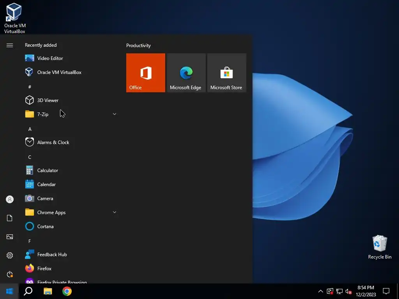The height and width of the screenshot is (299, 399).
Task: Click the Show desktop sliver on taskbar
Action: 398,291
